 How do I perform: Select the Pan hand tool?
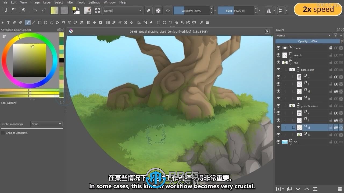(x=207, y=23)
